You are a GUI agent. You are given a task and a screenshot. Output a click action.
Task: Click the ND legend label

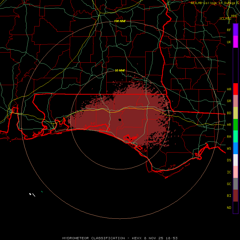(x=229, y=208)
